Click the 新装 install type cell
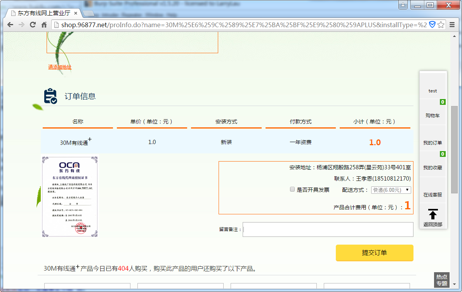Screen dimensions: 462x292 point(226,142)
